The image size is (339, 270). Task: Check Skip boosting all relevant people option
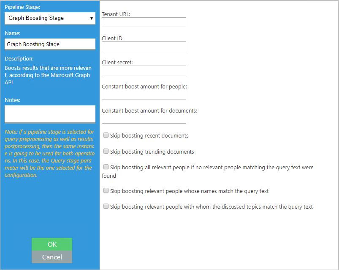(106, 167)
